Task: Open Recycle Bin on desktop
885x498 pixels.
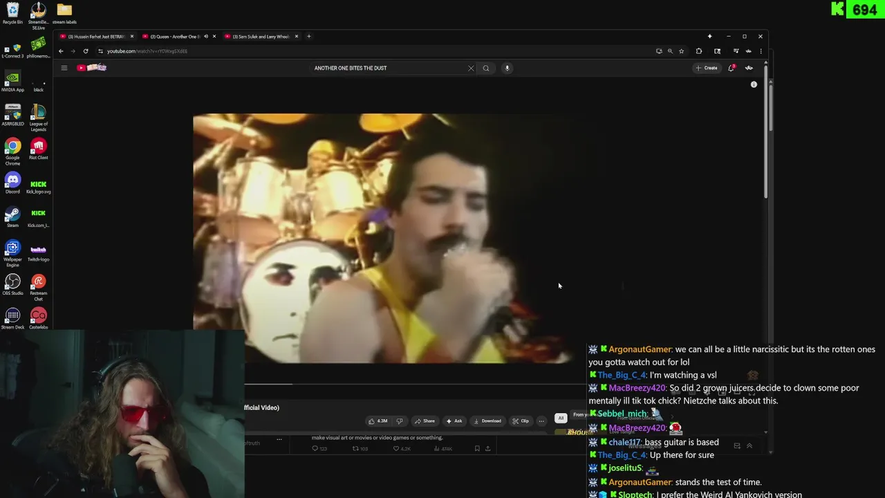Action: (12, 13)
